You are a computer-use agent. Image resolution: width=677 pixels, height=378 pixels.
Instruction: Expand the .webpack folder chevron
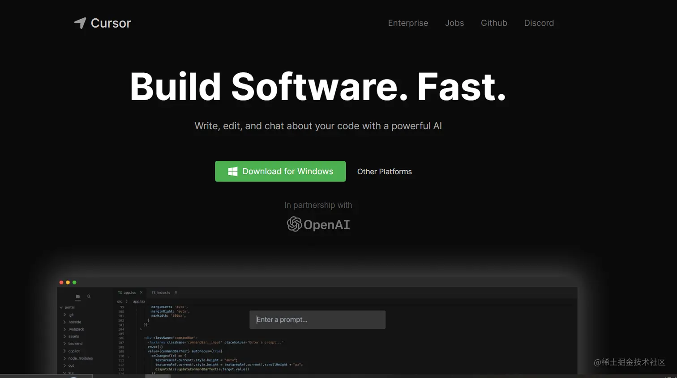tap(65, 329)
